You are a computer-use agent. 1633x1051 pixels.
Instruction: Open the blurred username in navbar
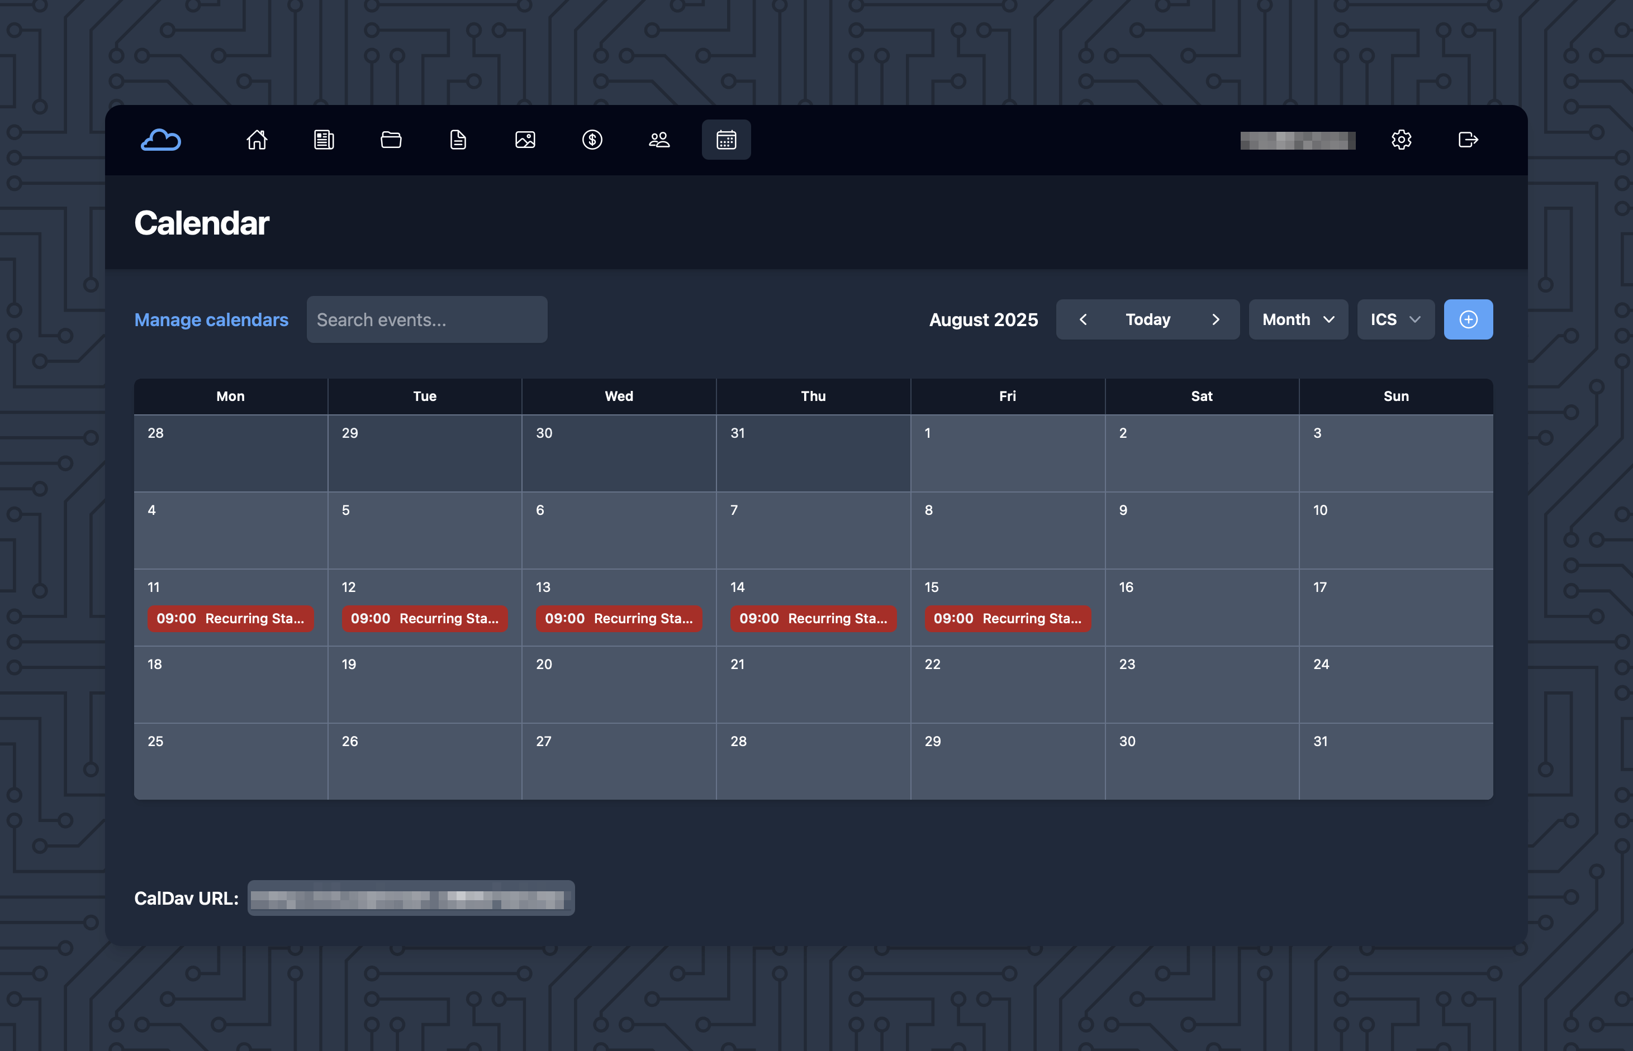1298,140
